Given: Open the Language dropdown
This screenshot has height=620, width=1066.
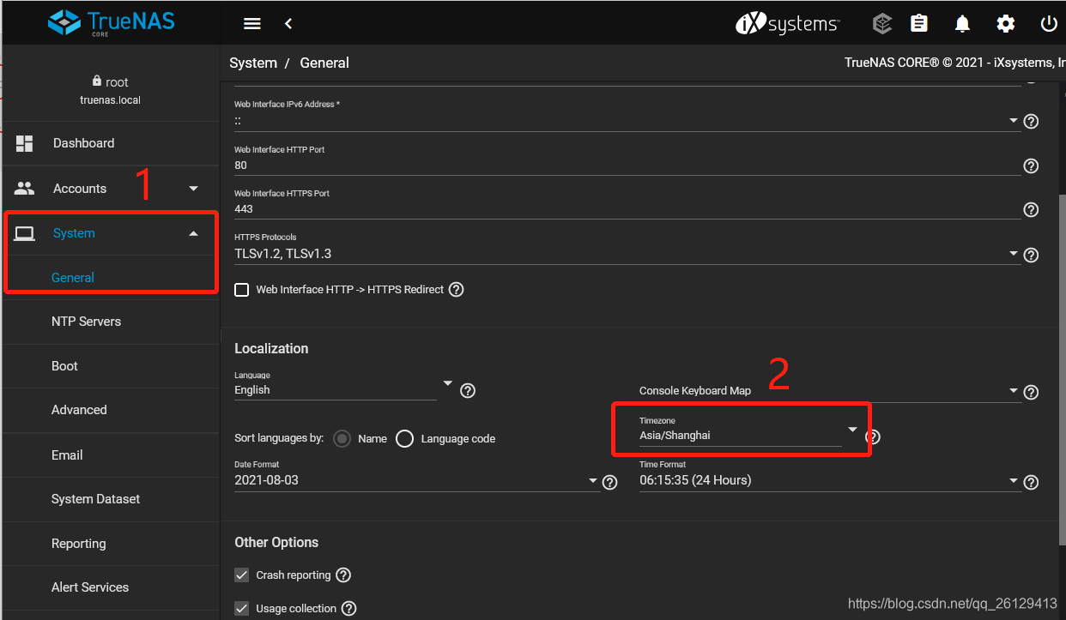Looking at the screenshot, I should click(447, 382).
